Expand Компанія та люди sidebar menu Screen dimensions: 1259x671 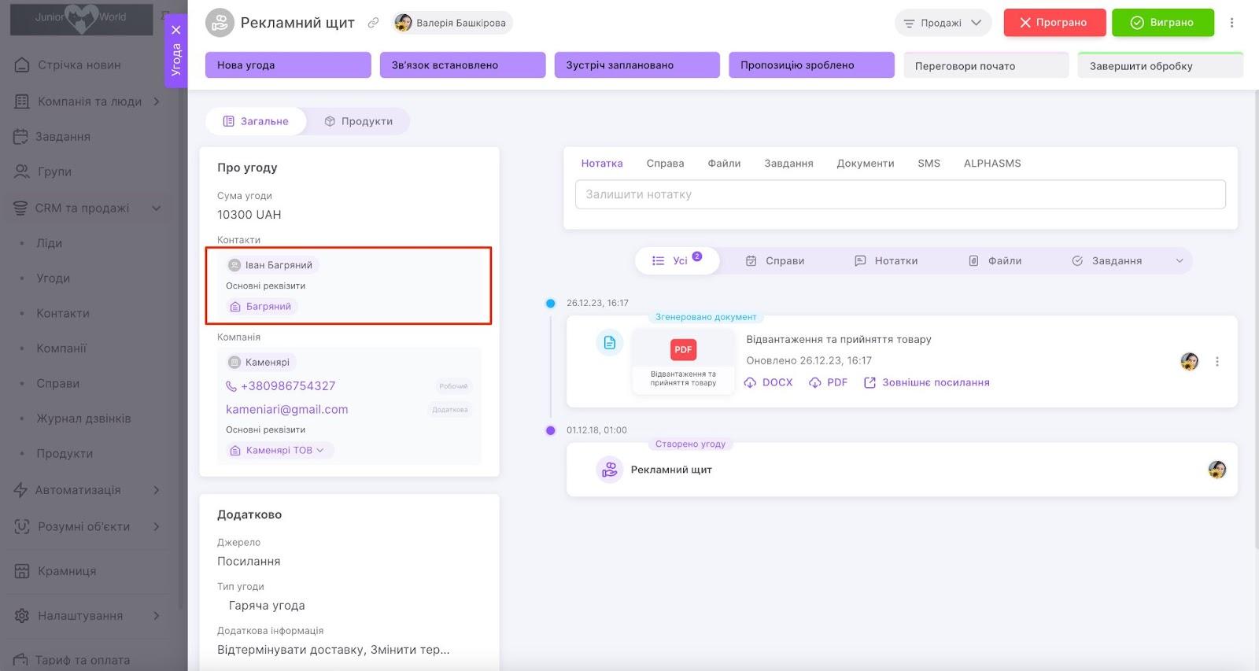[156, 101]
